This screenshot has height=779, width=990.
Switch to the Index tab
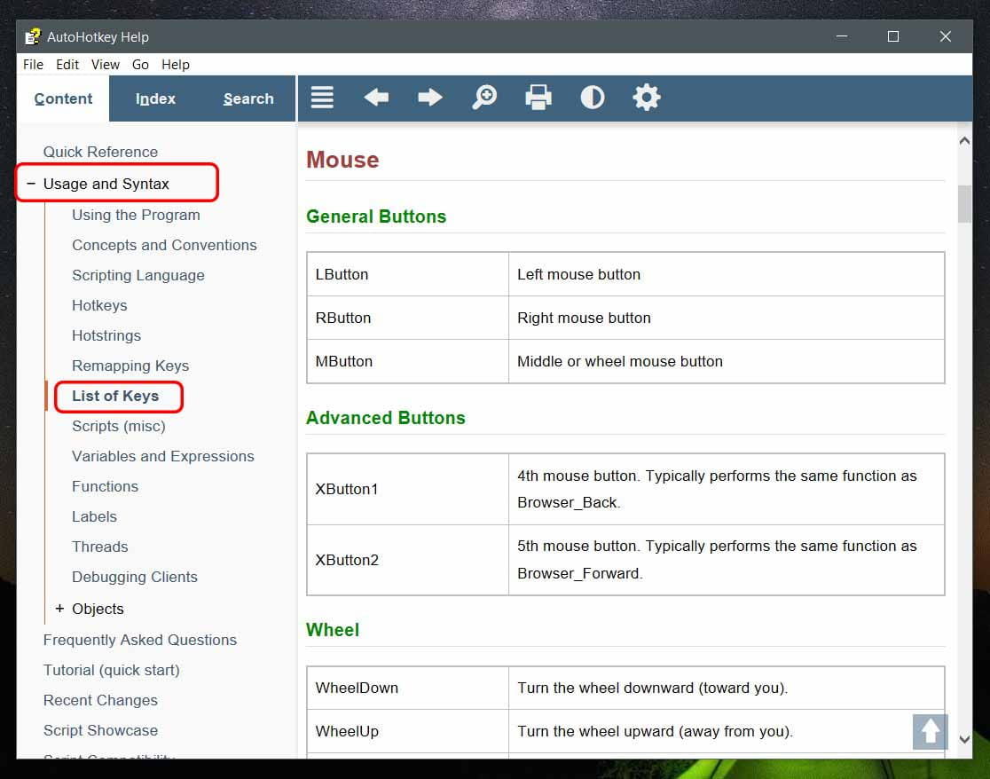point(155,98)
